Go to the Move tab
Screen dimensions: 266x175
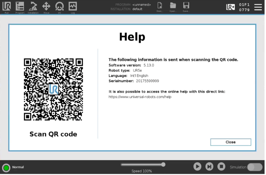point(46,7)
